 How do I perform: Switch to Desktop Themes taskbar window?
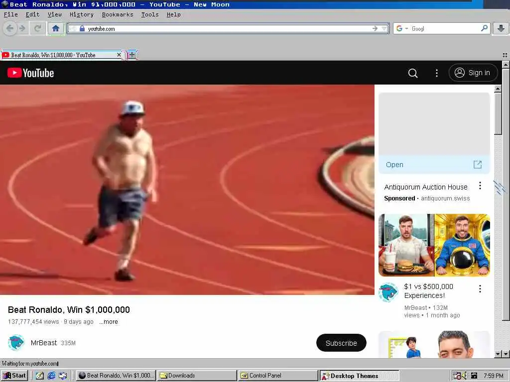coord(359,376)
